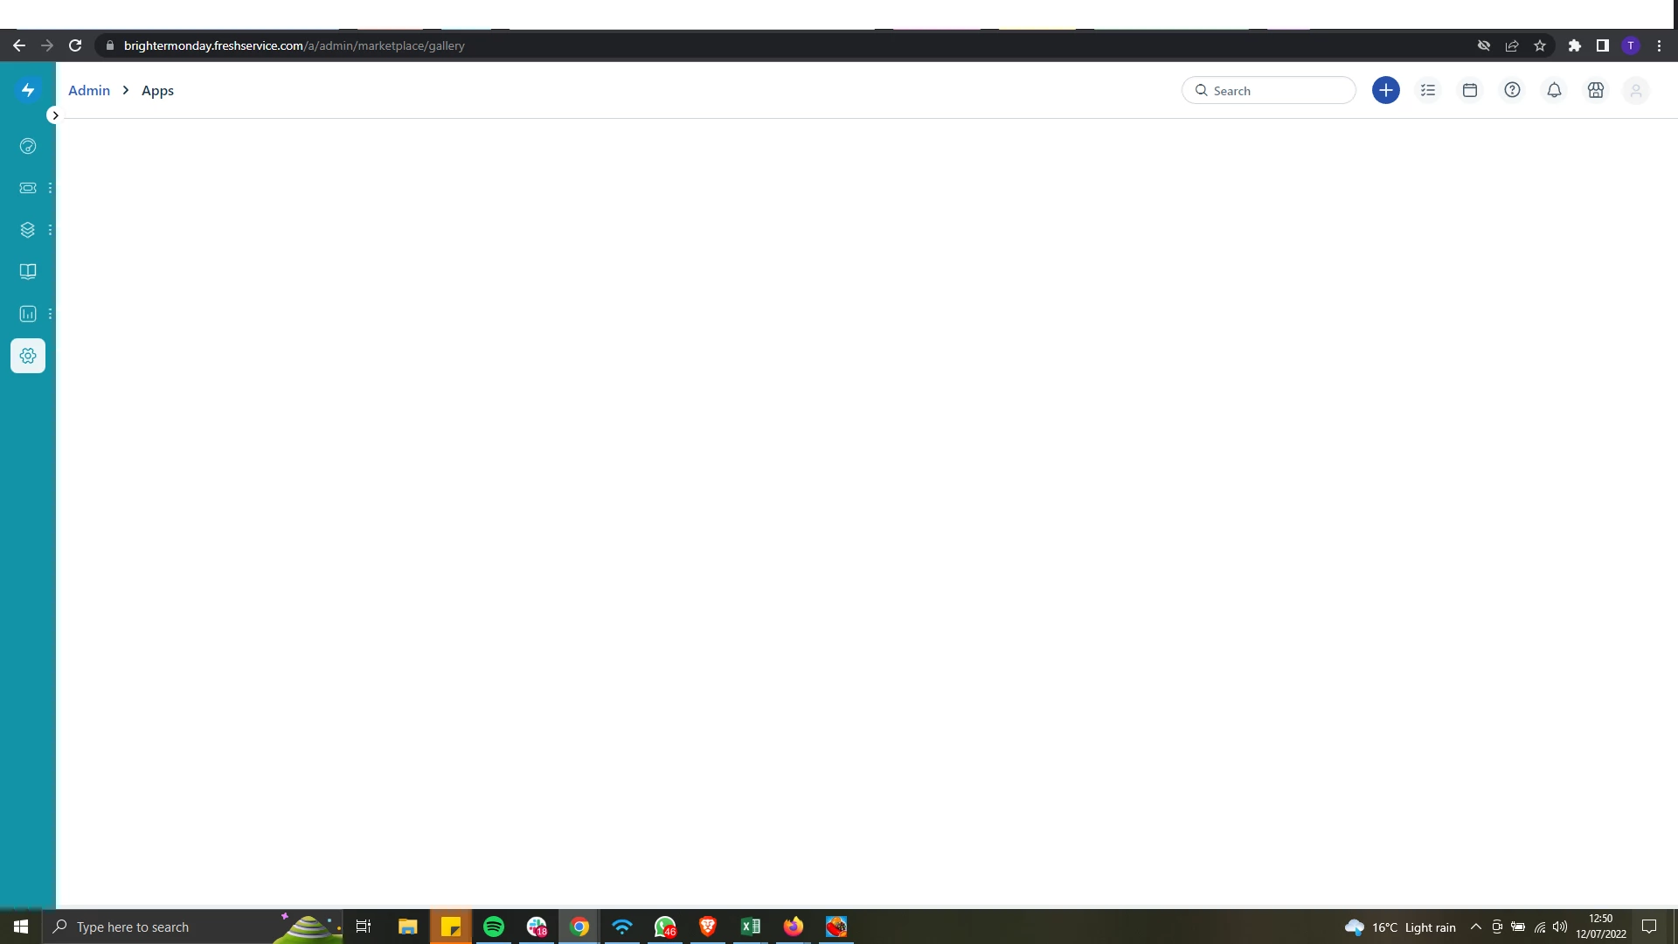Open the blue Wi-Fi symbol app in the taskbar
Viewport: 1678px width, 944px height.
622,927
